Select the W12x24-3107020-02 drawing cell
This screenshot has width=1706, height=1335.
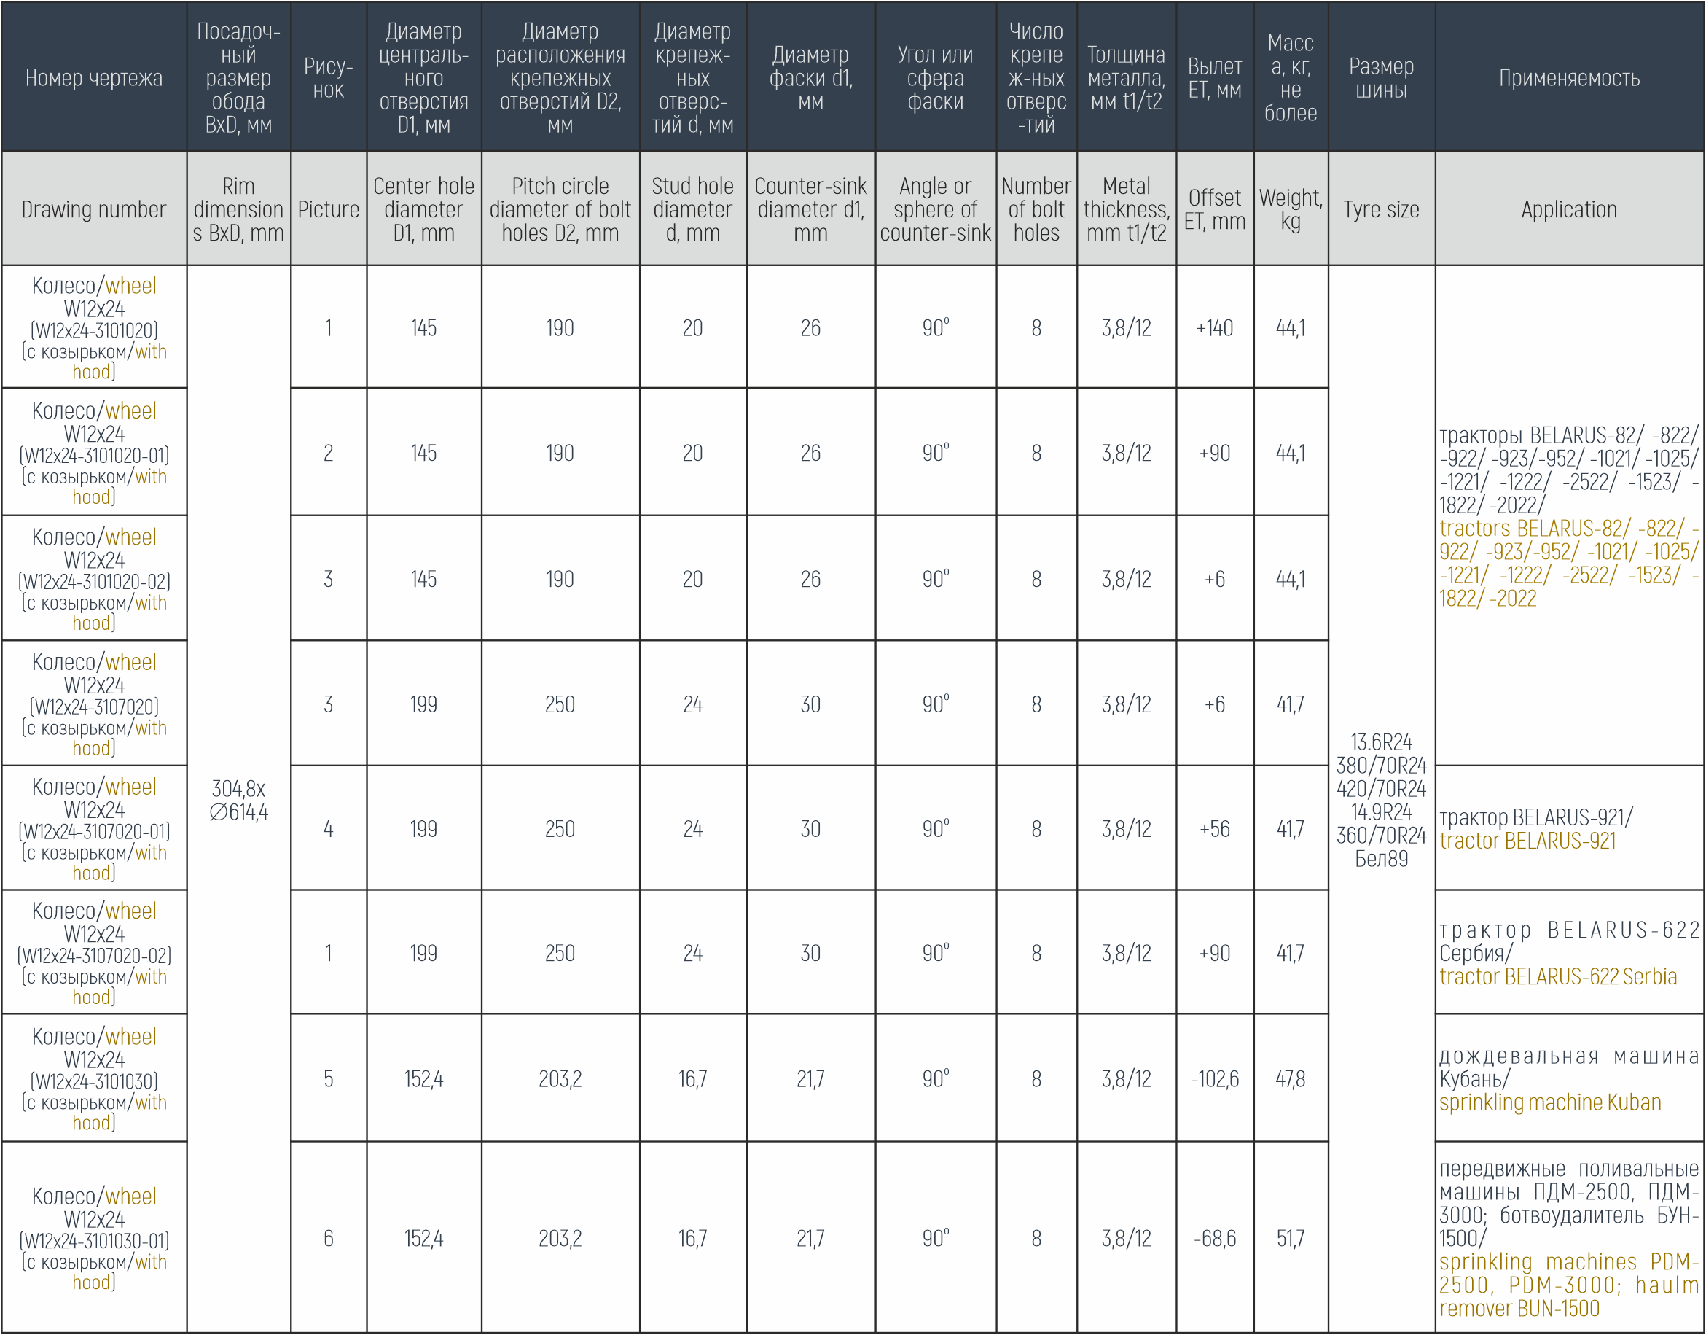[94, 954]
